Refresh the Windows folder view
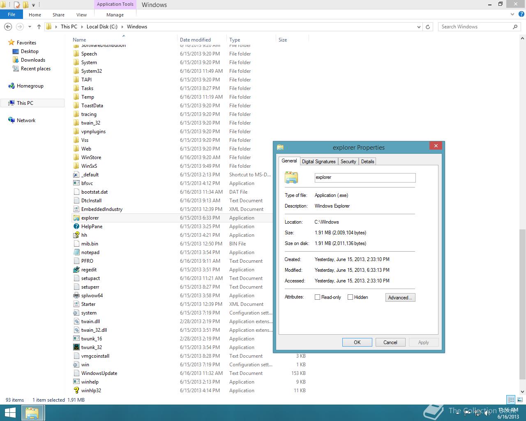 click(x=428, y=27)
